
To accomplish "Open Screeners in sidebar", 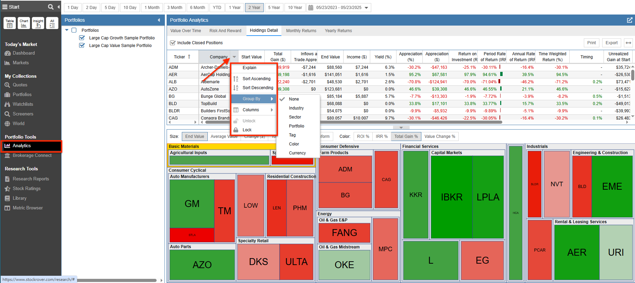I will pos(23,114).
